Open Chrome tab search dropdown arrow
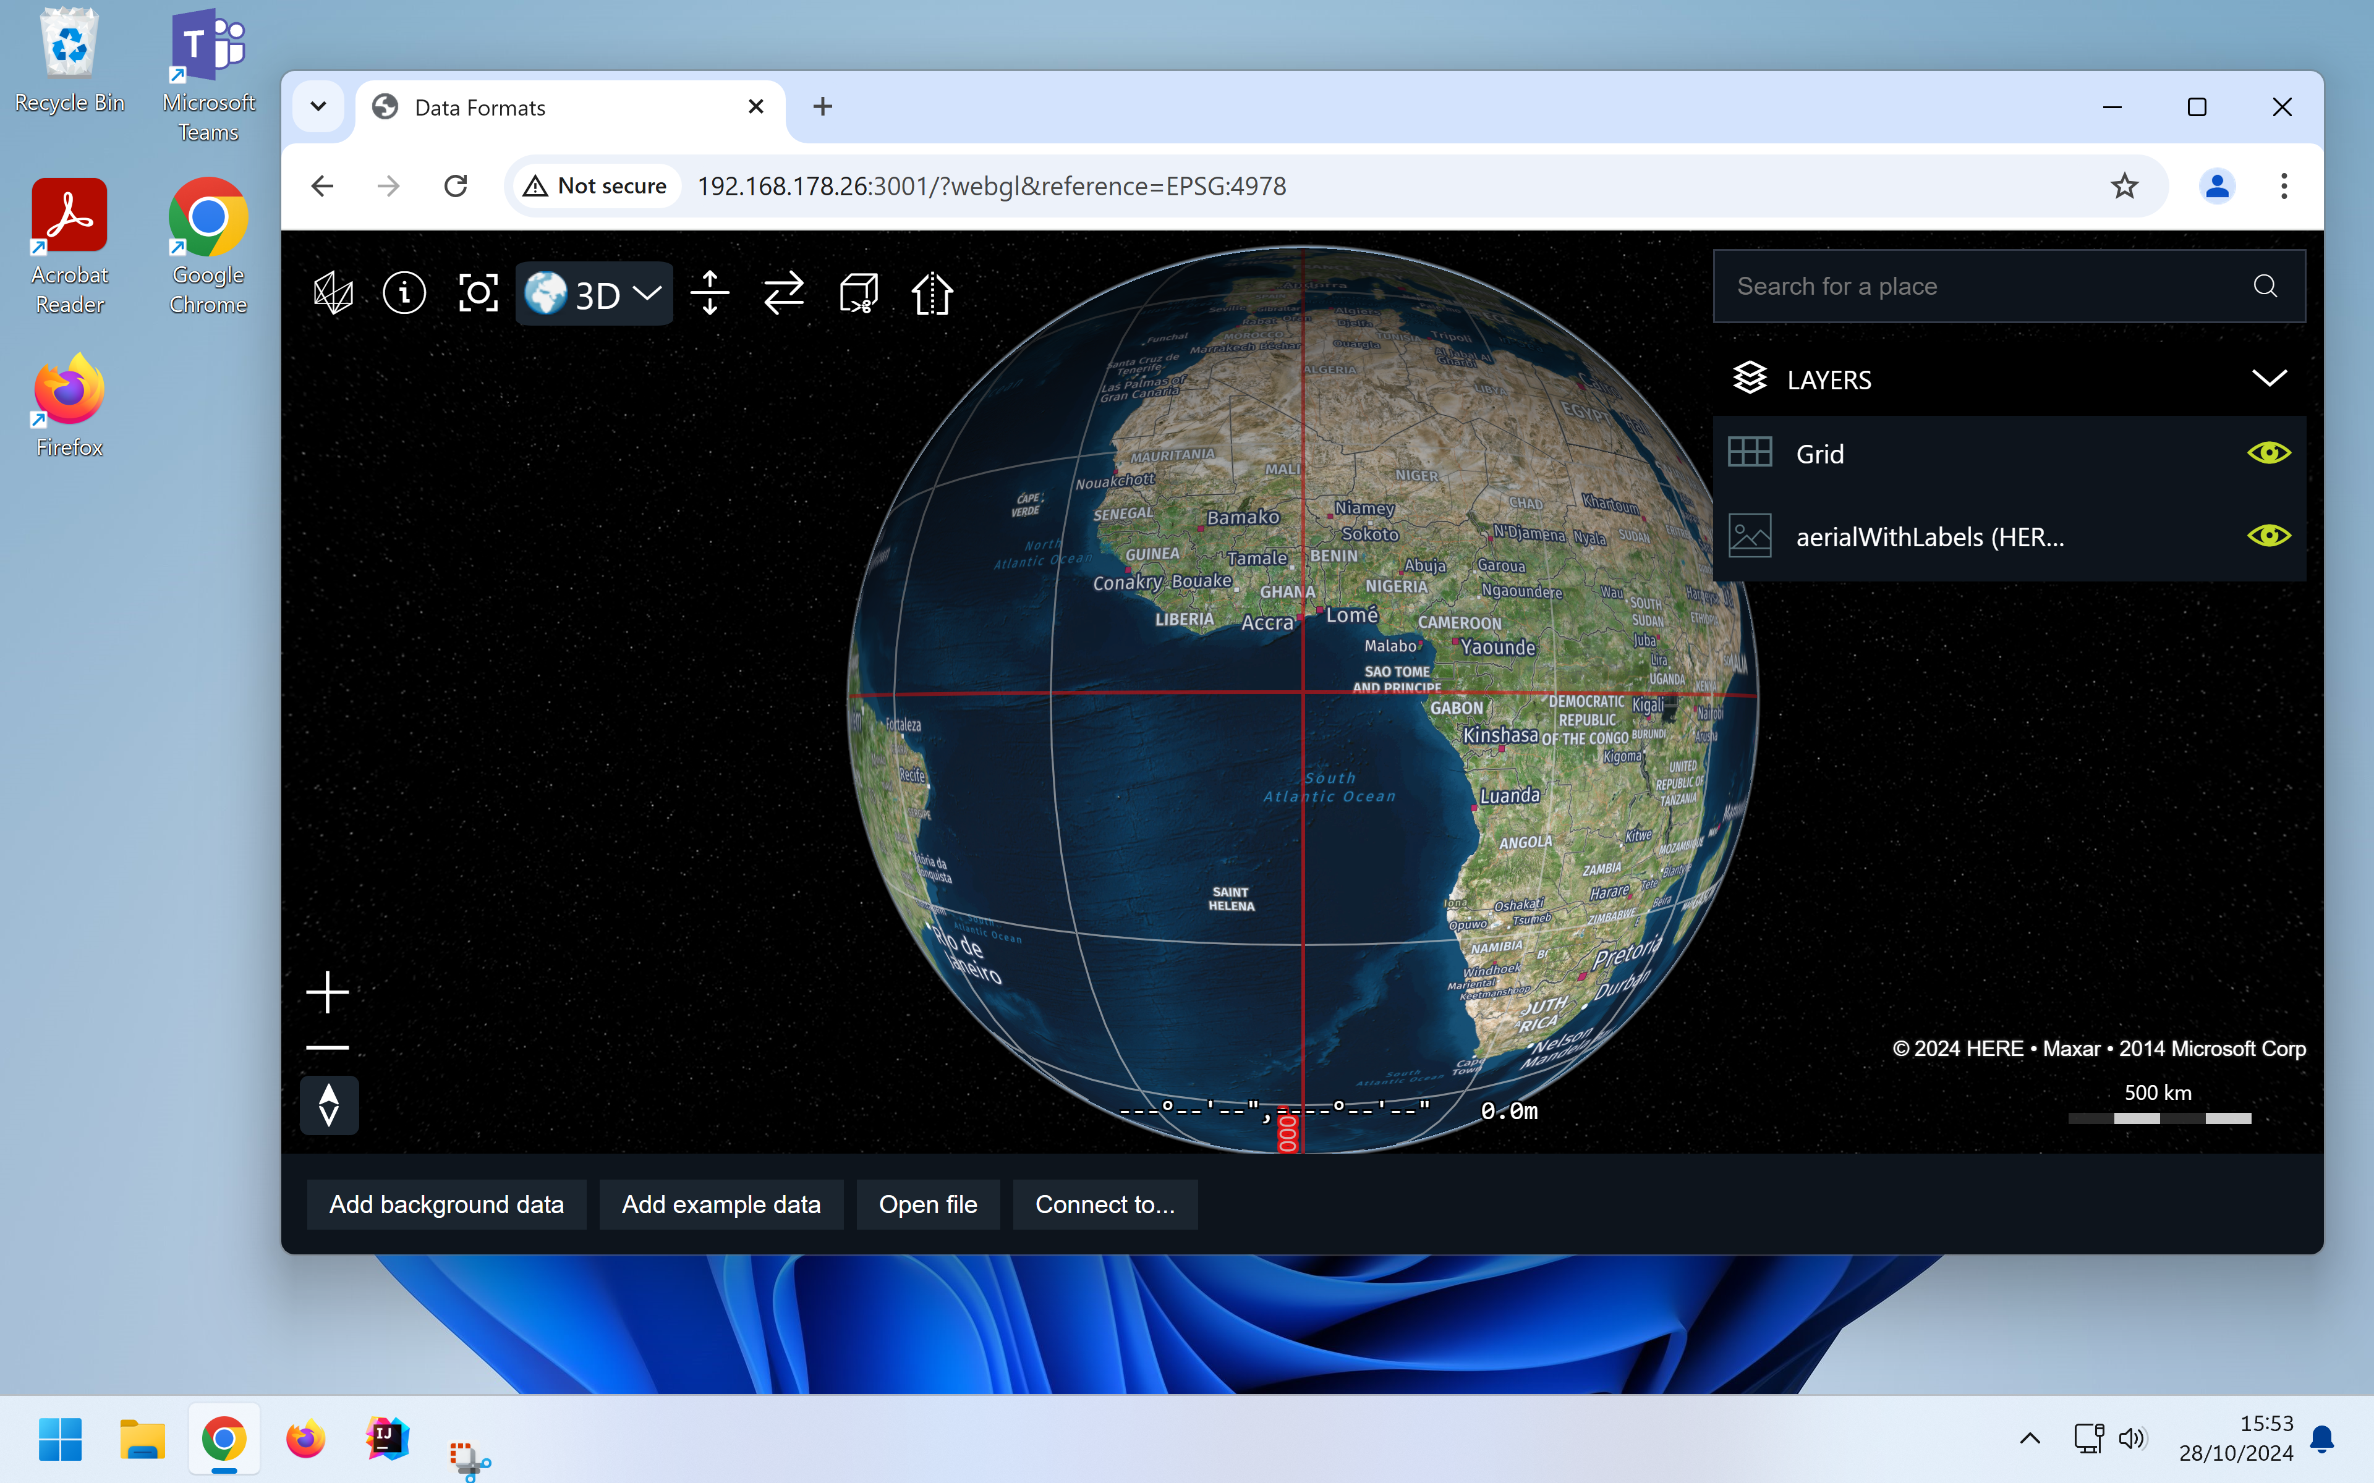 pyautogui.click(x=318, y=107)
